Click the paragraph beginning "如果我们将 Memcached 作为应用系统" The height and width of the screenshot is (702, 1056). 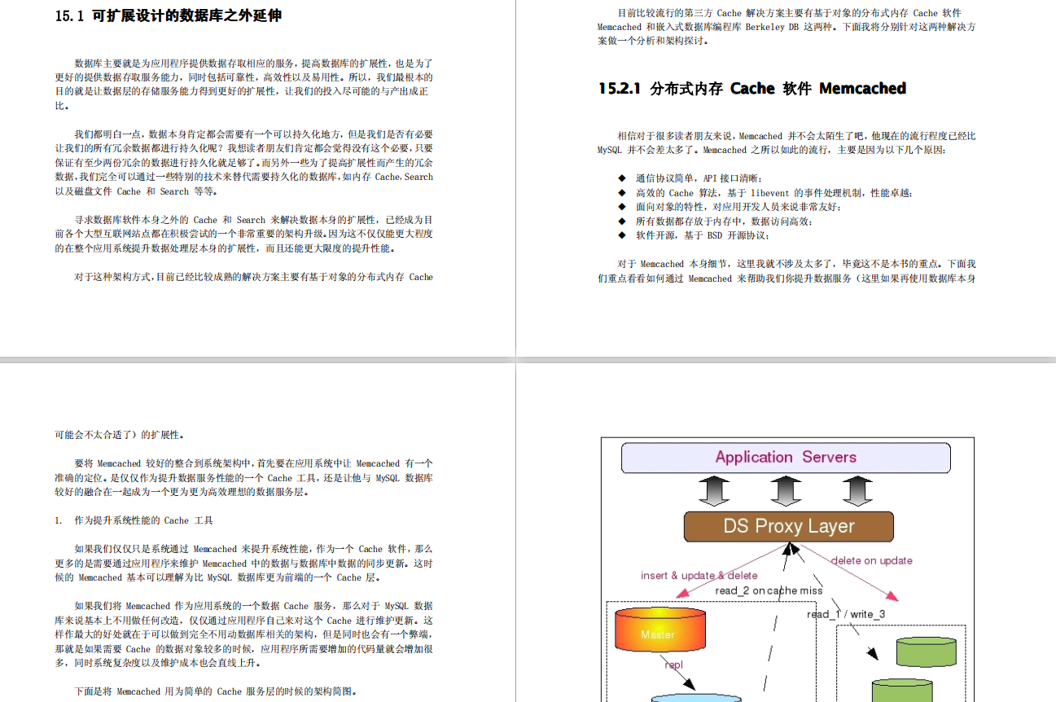(243, 634)
